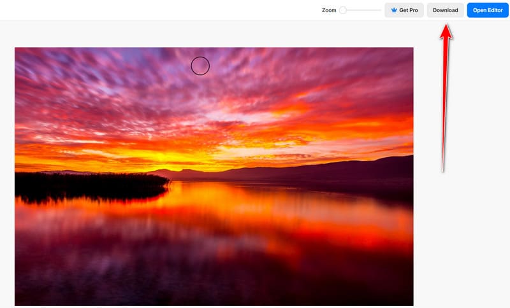The height and width of the screenshot is (308, 510).
Task: Open the editor with Open Editor button
Action: click(488, 10)
